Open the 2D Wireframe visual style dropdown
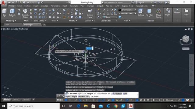Viewport: 195px width, 109px height. [x=127, y=10]
